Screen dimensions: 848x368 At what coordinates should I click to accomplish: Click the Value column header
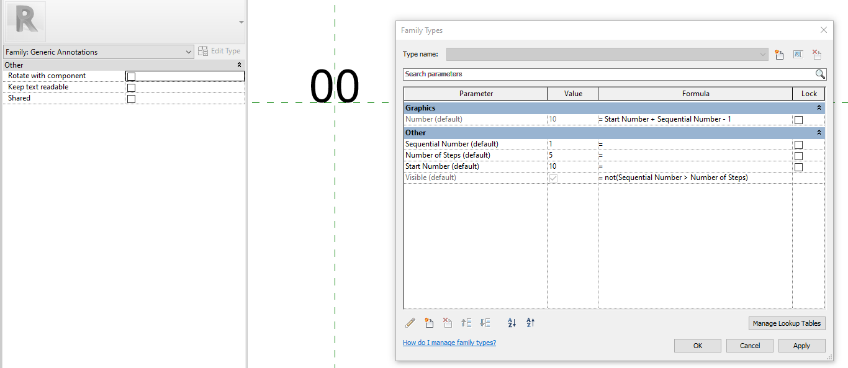pos(573,94)
